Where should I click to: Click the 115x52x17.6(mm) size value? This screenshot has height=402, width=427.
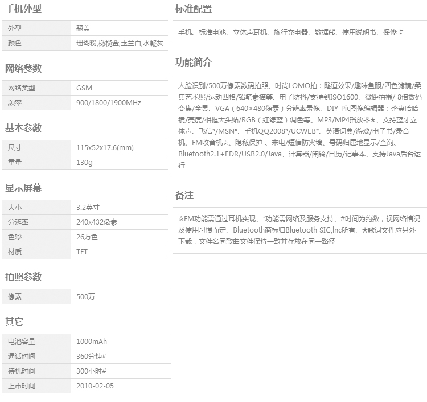[105, 148]
